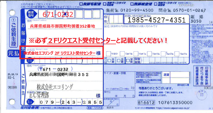Select shipper phone number 079-243-2855
The height and width of the screenshot is (113, 213).
[x=71, y=102]
